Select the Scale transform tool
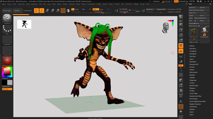Image resolution: width=213 pixels, height=119 pixels. (x=52, y=11)
